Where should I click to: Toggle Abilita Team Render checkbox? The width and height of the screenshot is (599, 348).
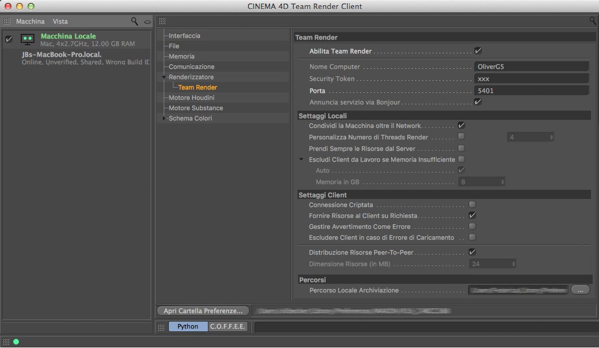(478, 50)
